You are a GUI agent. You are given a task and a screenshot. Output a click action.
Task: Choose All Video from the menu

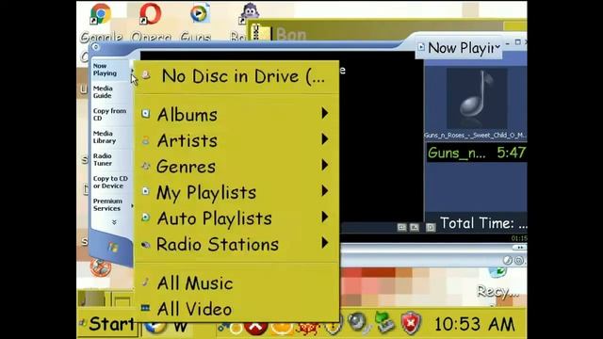pyautogui.click(x=236, y=309)
